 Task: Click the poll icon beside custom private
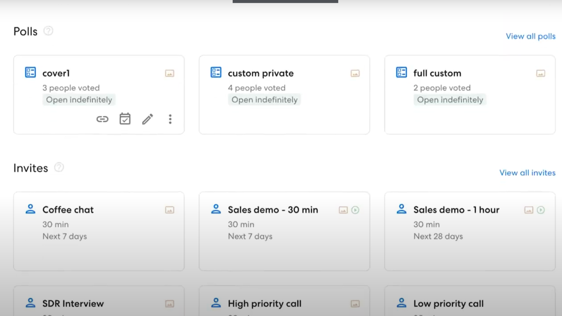[216, 72]
